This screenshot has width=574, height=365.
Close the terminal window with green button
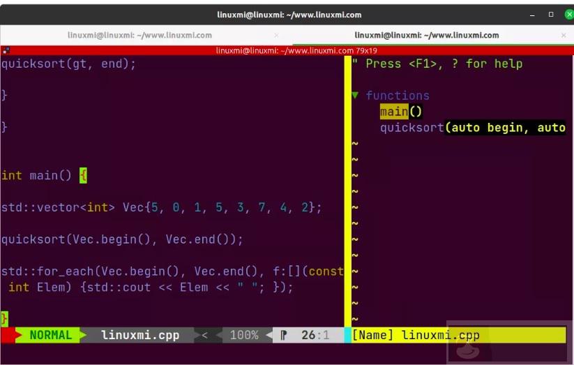click(569, 15)
